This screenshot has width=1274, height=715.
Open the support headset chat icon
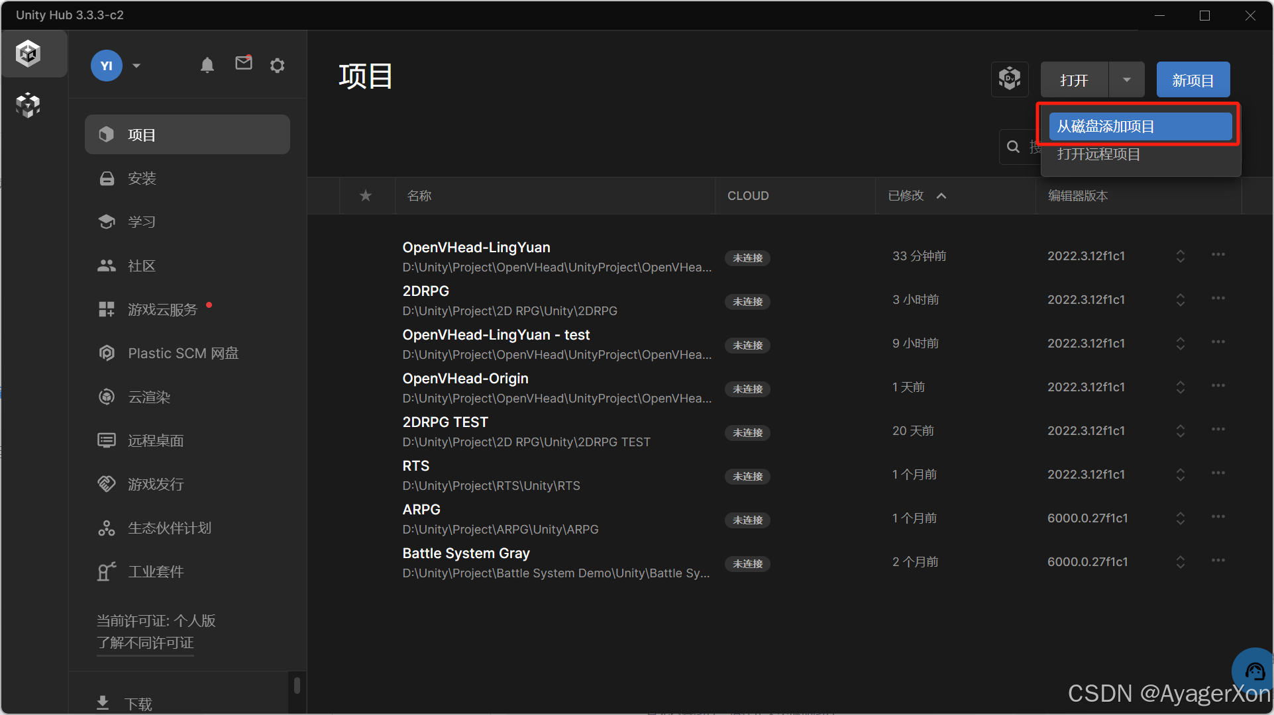[x=1254, y=671]
